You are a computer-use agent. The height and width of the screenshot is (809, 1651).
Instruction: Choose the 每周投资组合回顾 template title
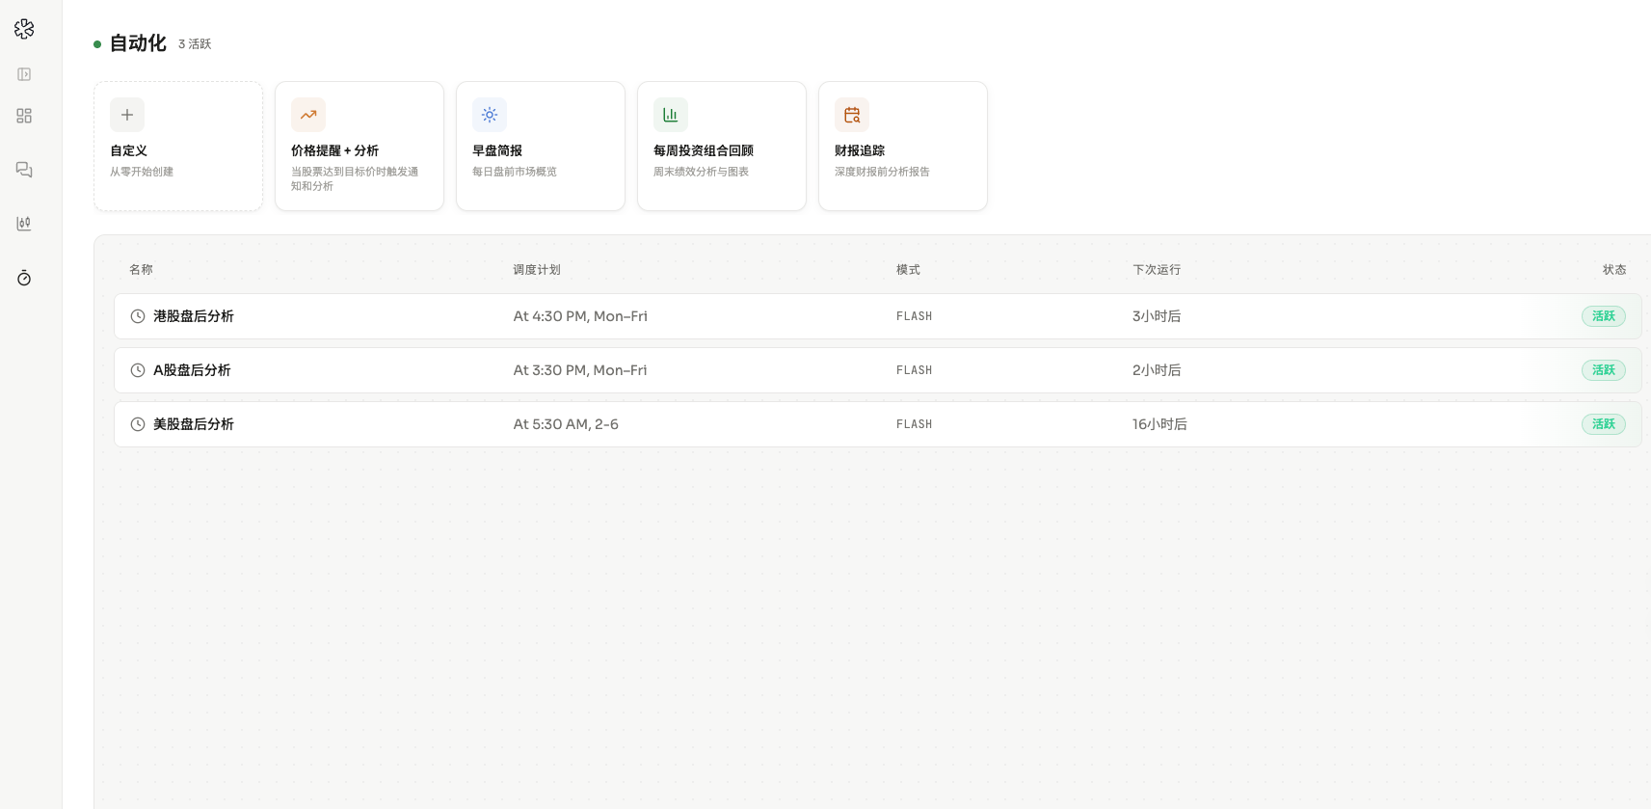[x=704, y=150]
